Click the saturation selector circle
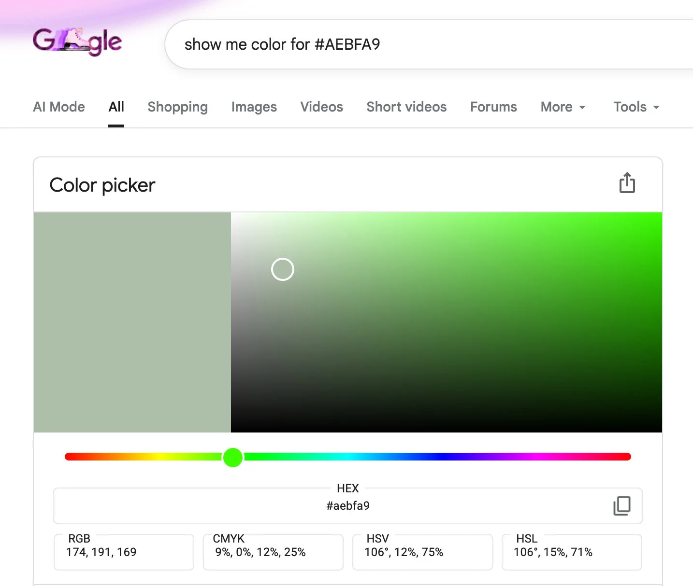The image size is (693, 586). (x=283, y=269)
